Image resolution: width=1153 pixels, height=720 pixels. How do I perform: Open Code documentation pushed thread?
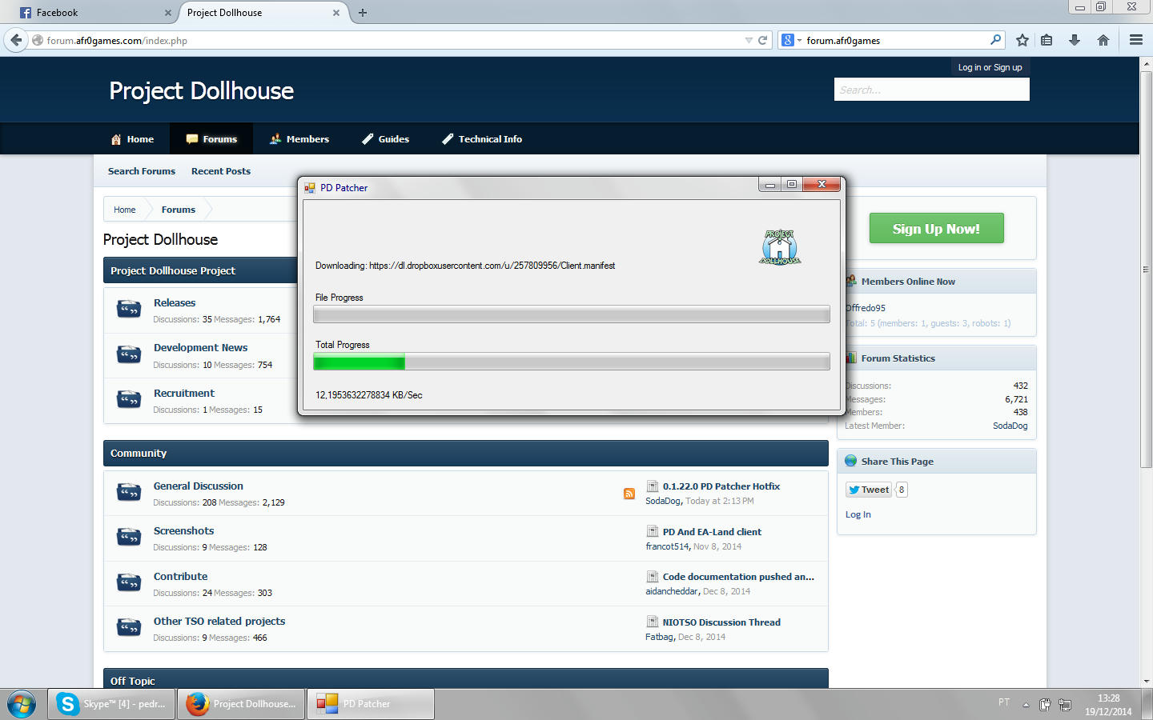738,577
